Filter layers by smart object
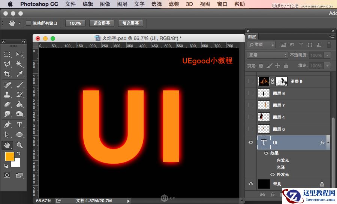Screen dimensions: 337x204 [319, 44]
